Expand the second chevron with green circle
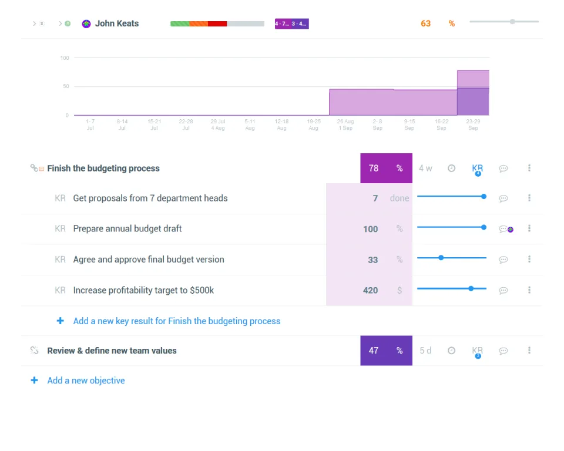 [x=61, y=23]
